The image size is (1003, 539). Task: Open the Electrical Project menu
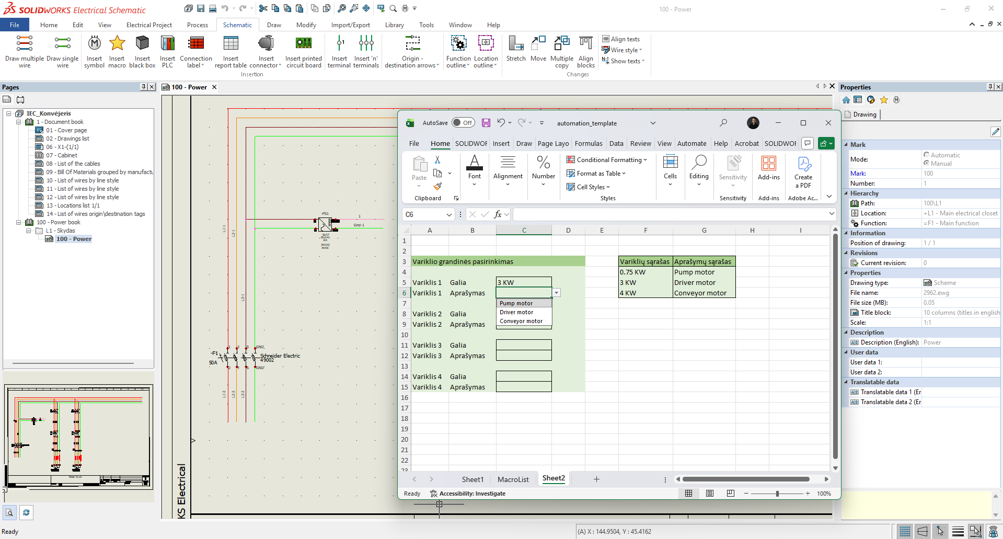coord(149,25)
